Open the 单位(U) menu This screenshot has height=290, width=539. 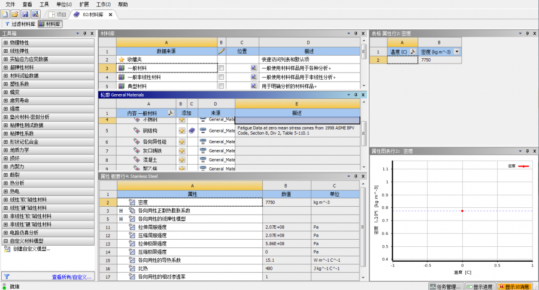click(64, 4)
